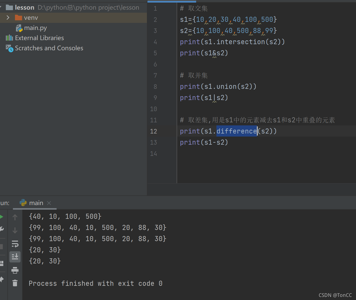Click the main.py Python file icon

point(19,28)
